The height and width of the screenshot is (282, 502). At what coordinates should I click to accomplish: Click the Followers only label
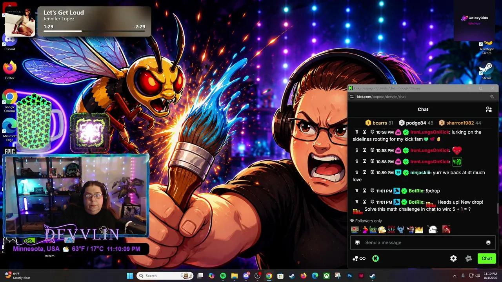368,221
